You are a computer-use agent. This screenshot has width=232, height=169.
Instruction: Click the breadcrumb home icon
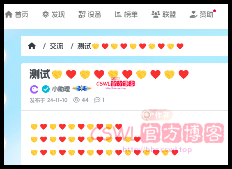point(32,46)
